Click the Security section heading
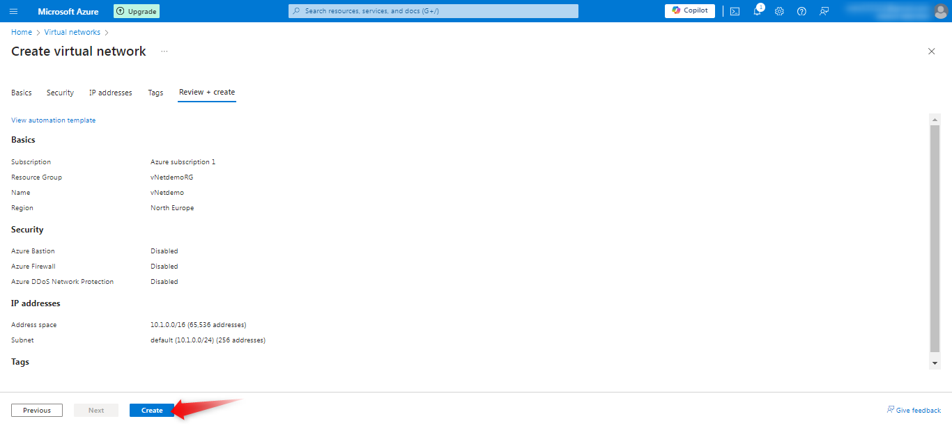The height and width of the screenshot is (428, 952). (27, 230)
